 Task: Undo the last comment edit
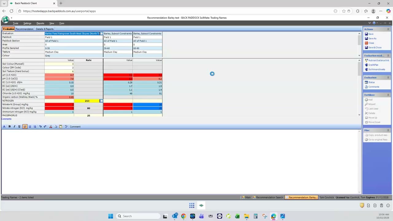[x=40, y=126]
